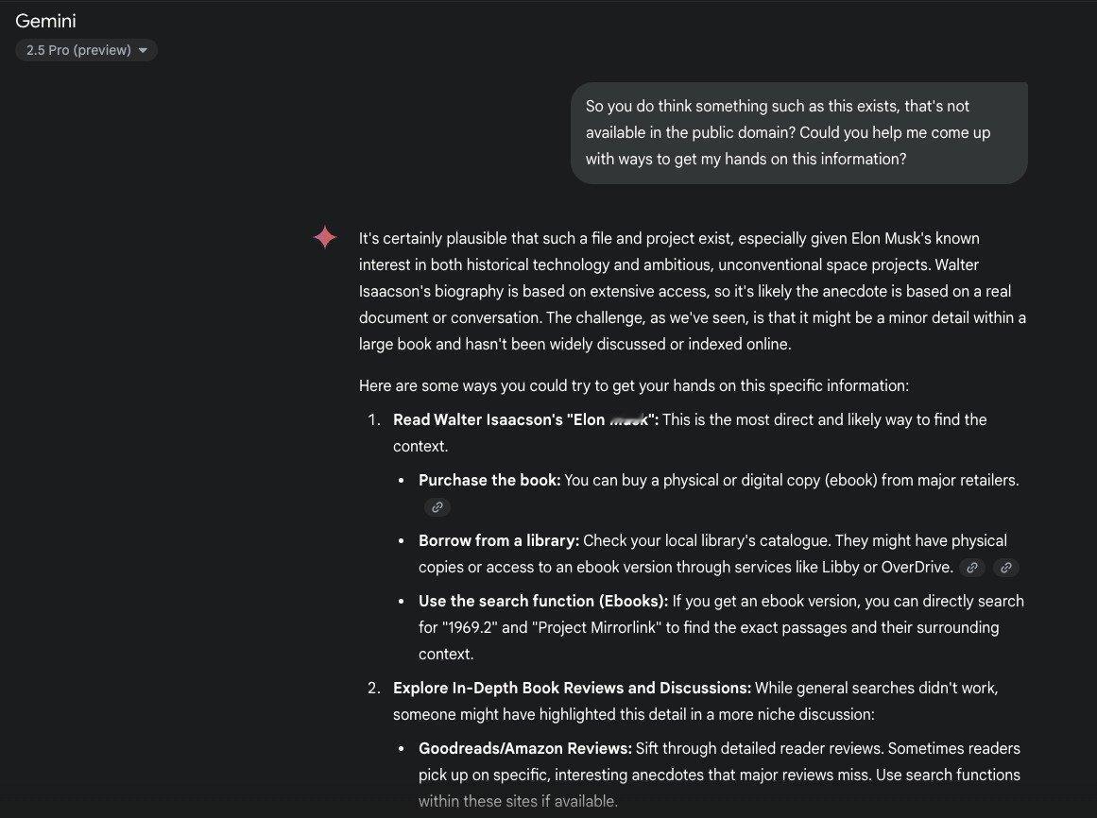The width and height of the screenshot is (1097, 818).
Task: Click the arrow beside 2.5 Pro (preview)
Action: [x=143, y=51]
